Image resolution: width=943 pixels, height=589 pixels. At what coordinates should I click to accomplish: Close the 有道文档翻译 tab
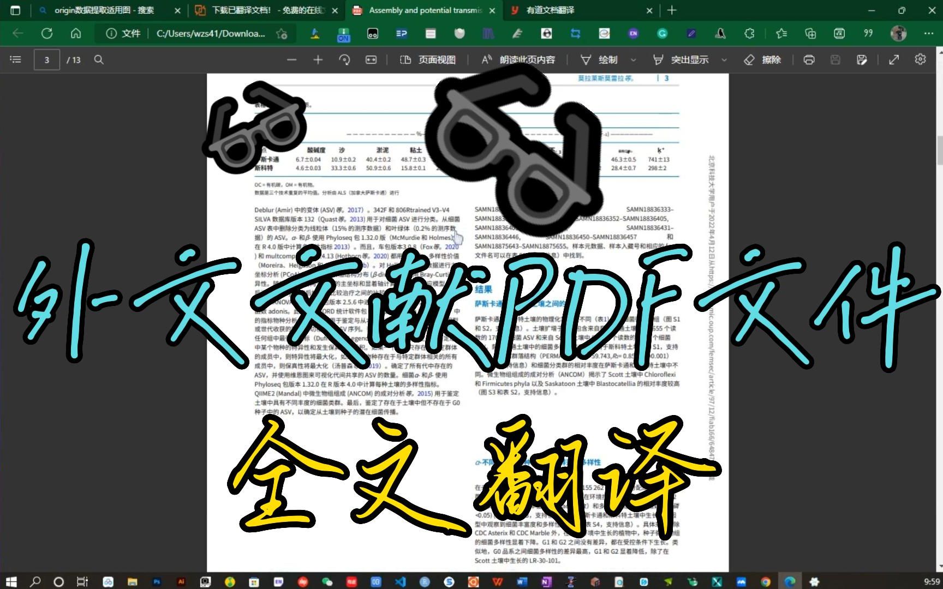(x=649, y=10)
